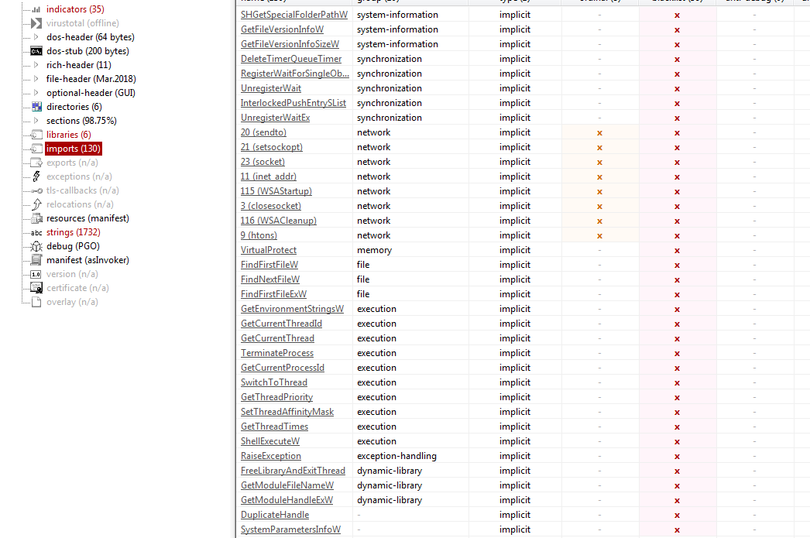The image size is (810, 538).
Task: Expand the rich-header node
Action: click(36, 65)
